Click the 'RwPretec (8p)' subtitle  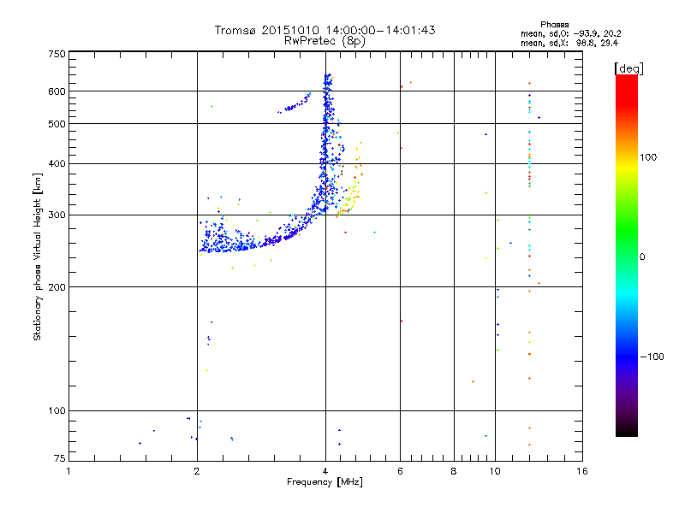(x=325, y=41)
